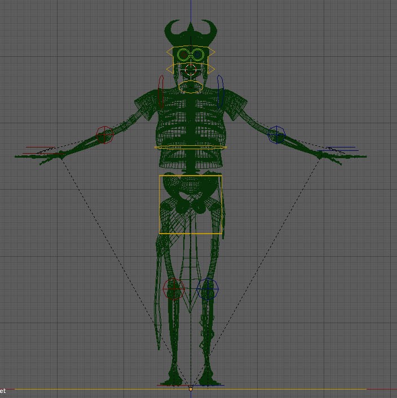
Task: Click the blue elbow control circle
Action: tap(277, 135)
